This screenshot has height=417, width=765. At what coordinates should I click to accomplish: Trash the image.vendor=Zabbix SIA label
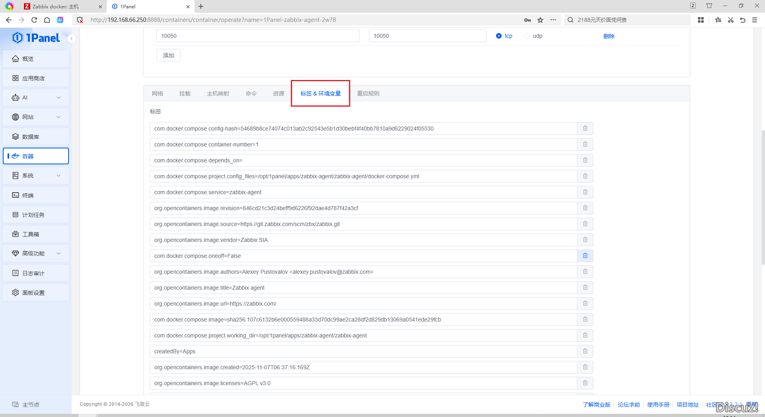coord(585,240)
